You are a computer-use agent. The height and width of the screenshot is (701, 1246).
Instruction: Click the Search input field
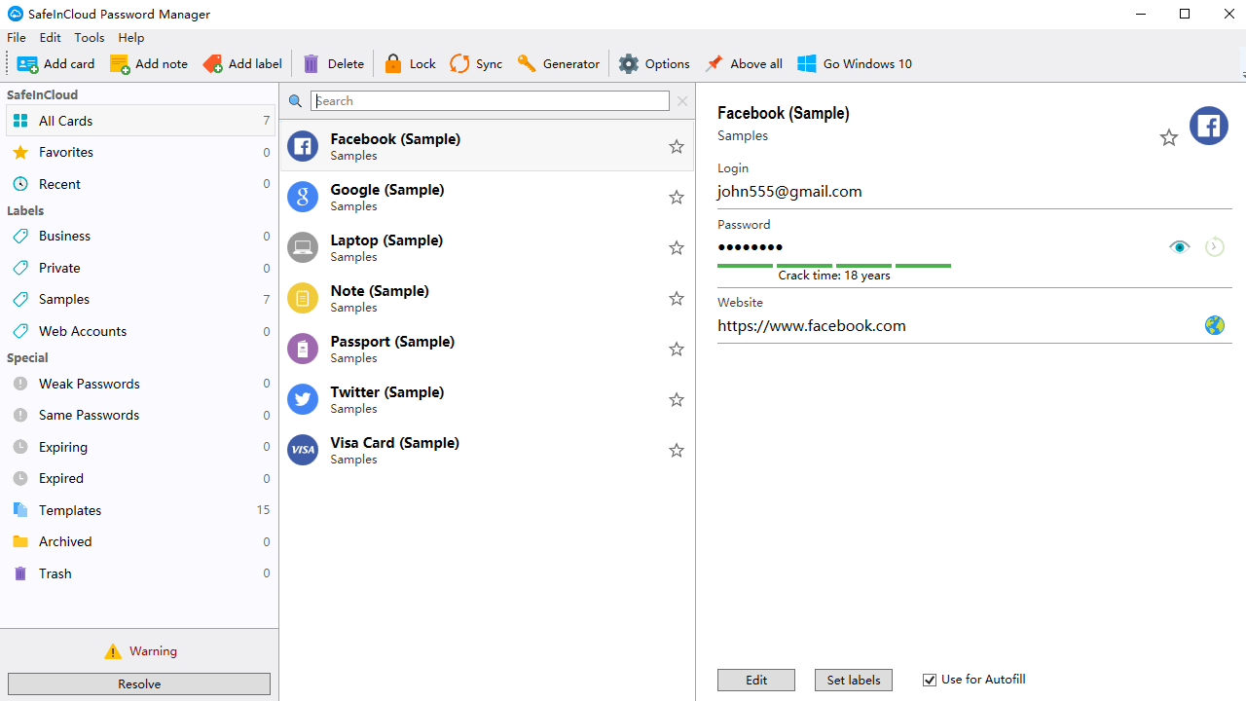[490, 101]
